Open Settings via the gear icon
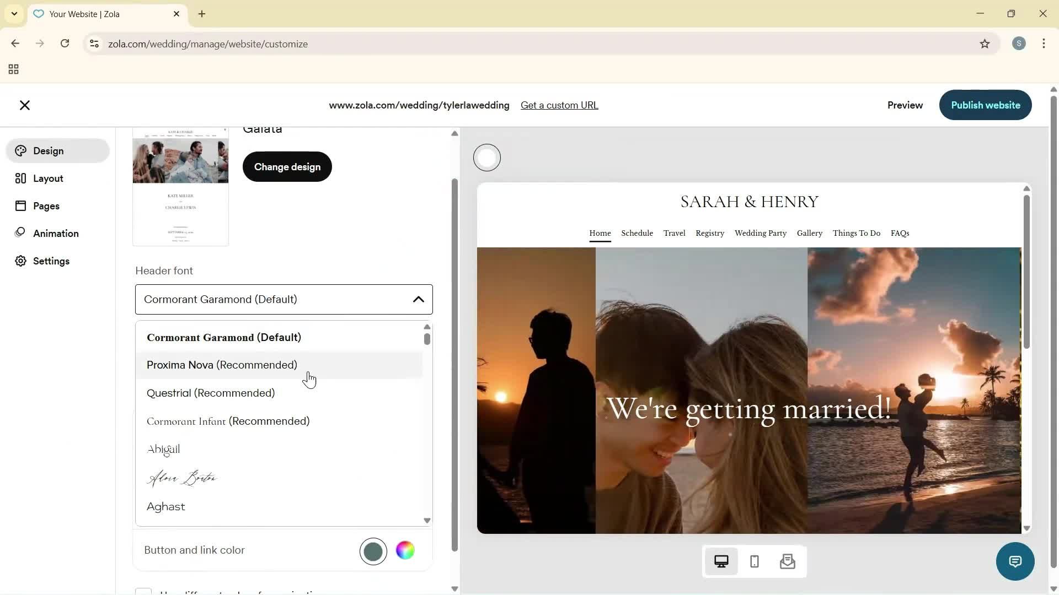The height and width of the screenshot is (595, 1059). click(x=20, y=261)
